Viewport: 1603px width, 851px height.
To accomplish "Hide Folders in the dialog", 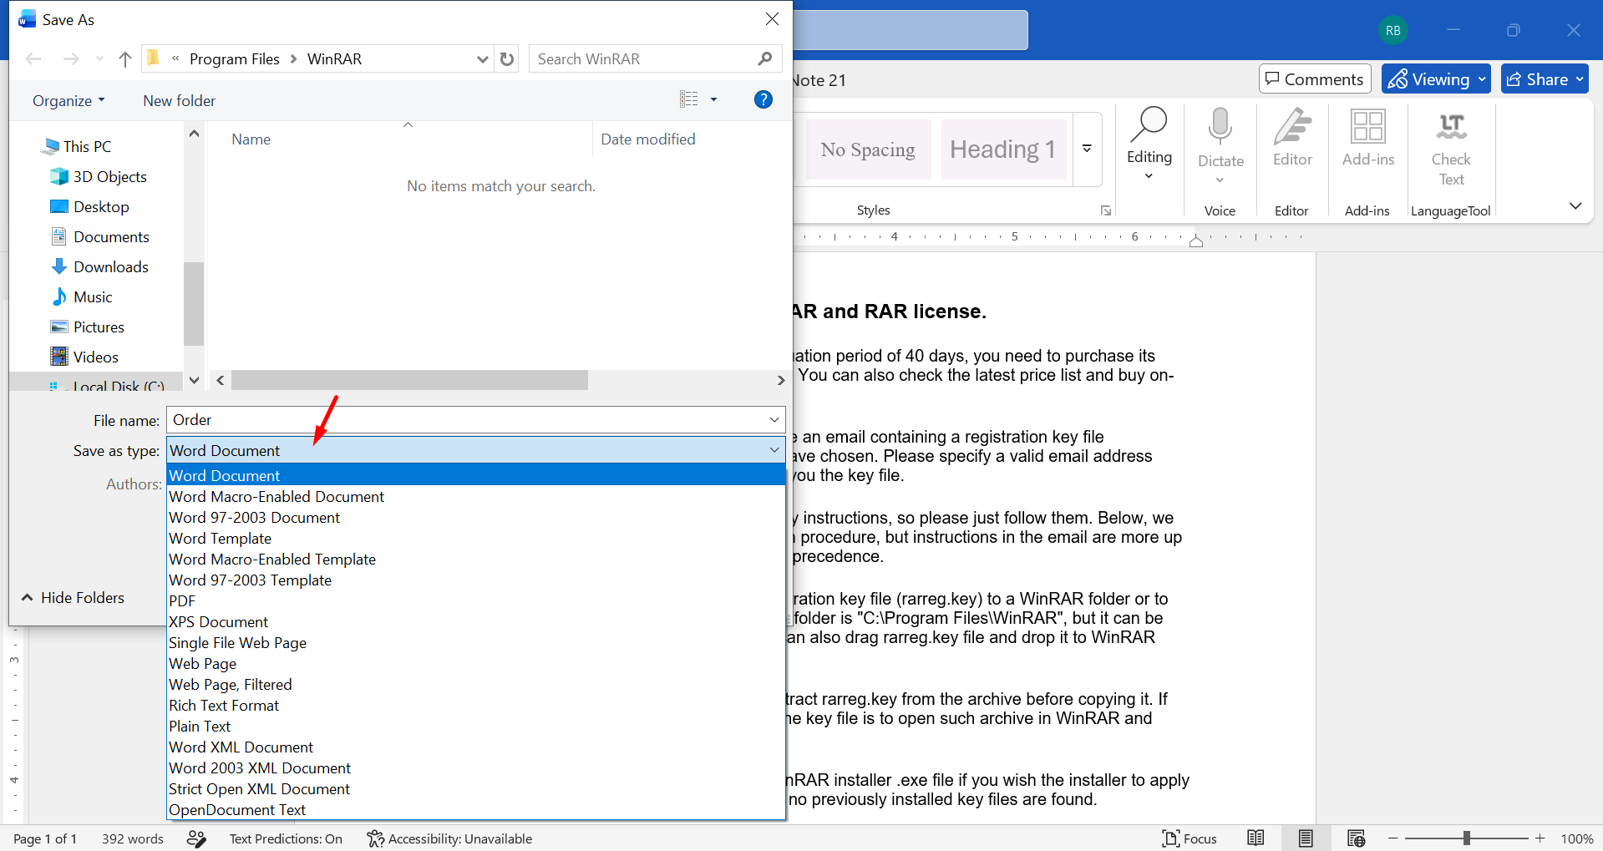I will (74, 598).
